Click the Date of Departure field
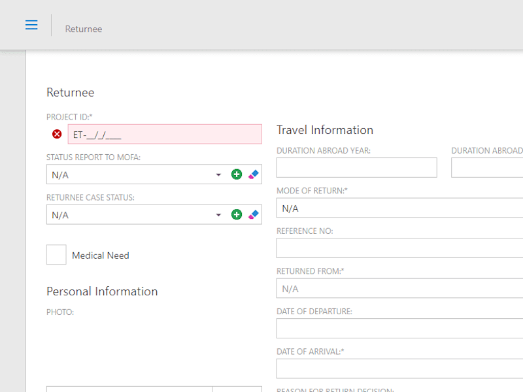 399,329
